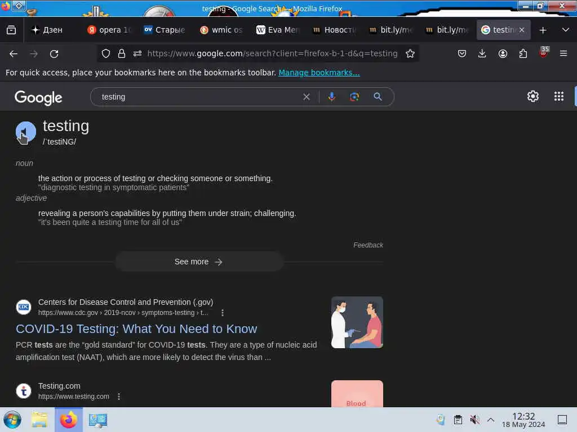
Task: Go back to previous page
Action: [14, 53]
